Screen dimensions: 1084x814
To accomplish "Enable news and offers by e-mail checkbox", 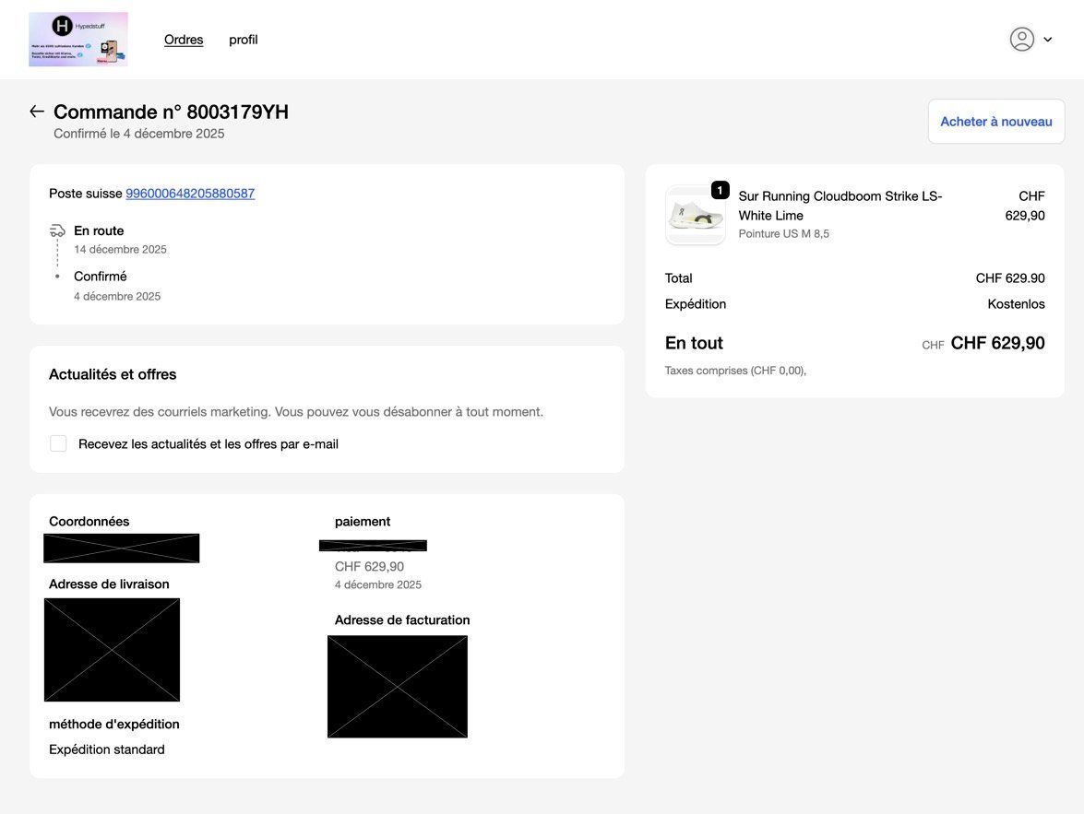I will point(58,443).
